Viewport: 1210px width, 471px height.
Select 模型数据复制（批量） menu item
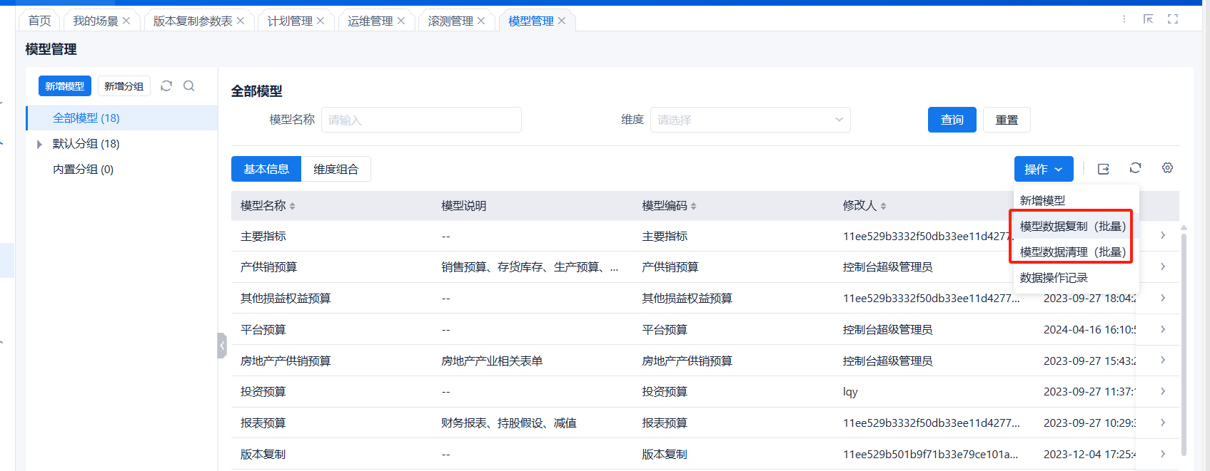click(x=1072, y=227)
